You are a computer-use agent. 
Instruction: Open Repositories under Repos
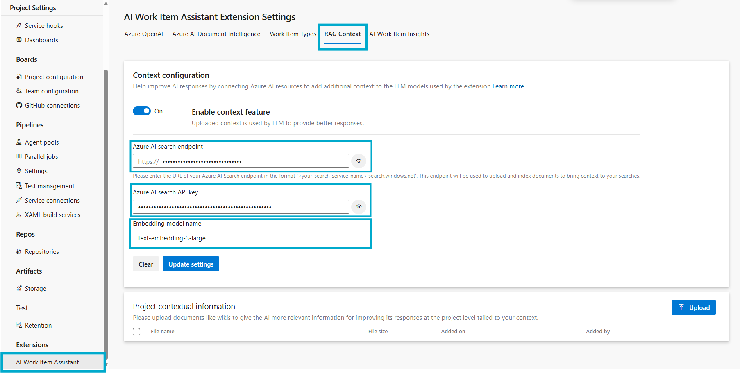coord(42,251)
